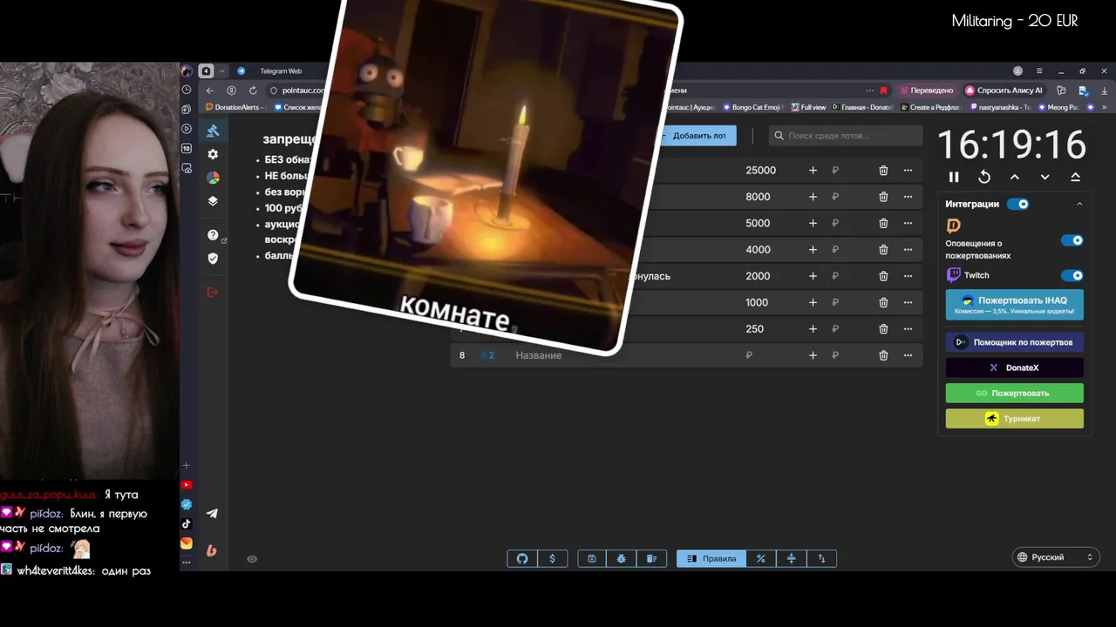Open Telegram paper plane sidebar icon
The width and height of the screenshot is (1116, 627).
coord(212,514)
